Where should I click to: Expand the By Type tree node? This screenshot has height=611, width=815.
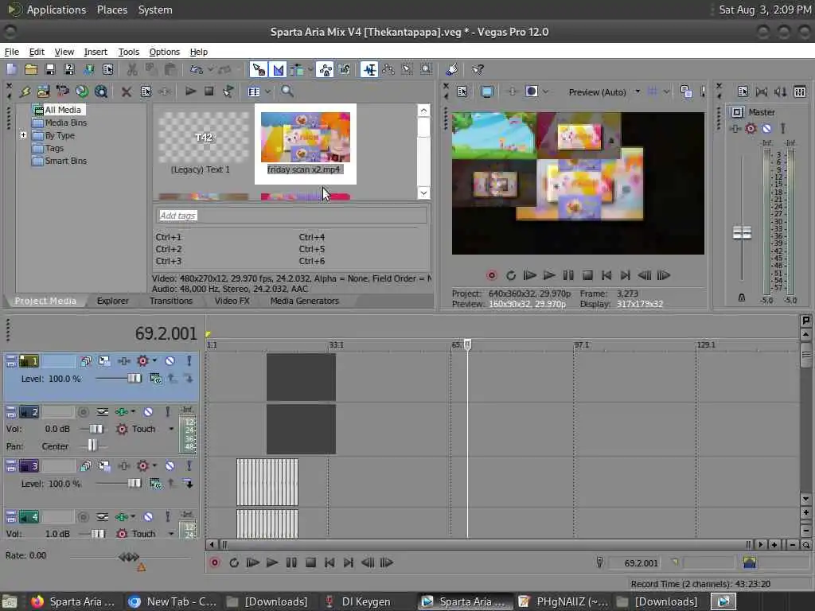tap(23, 135)
